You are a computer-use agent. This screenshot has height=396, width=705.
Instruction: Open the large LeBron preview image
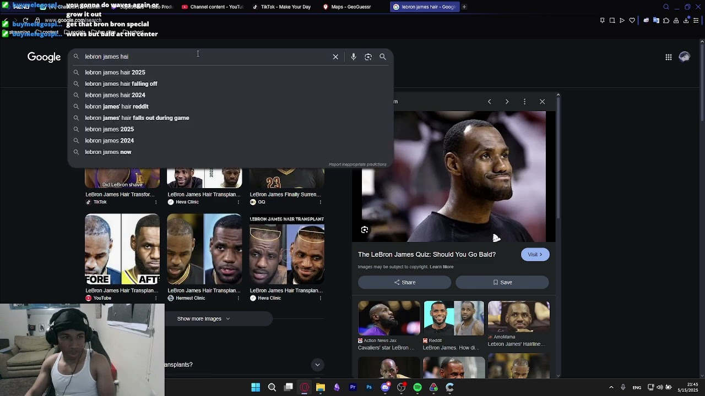coord(454,177)
